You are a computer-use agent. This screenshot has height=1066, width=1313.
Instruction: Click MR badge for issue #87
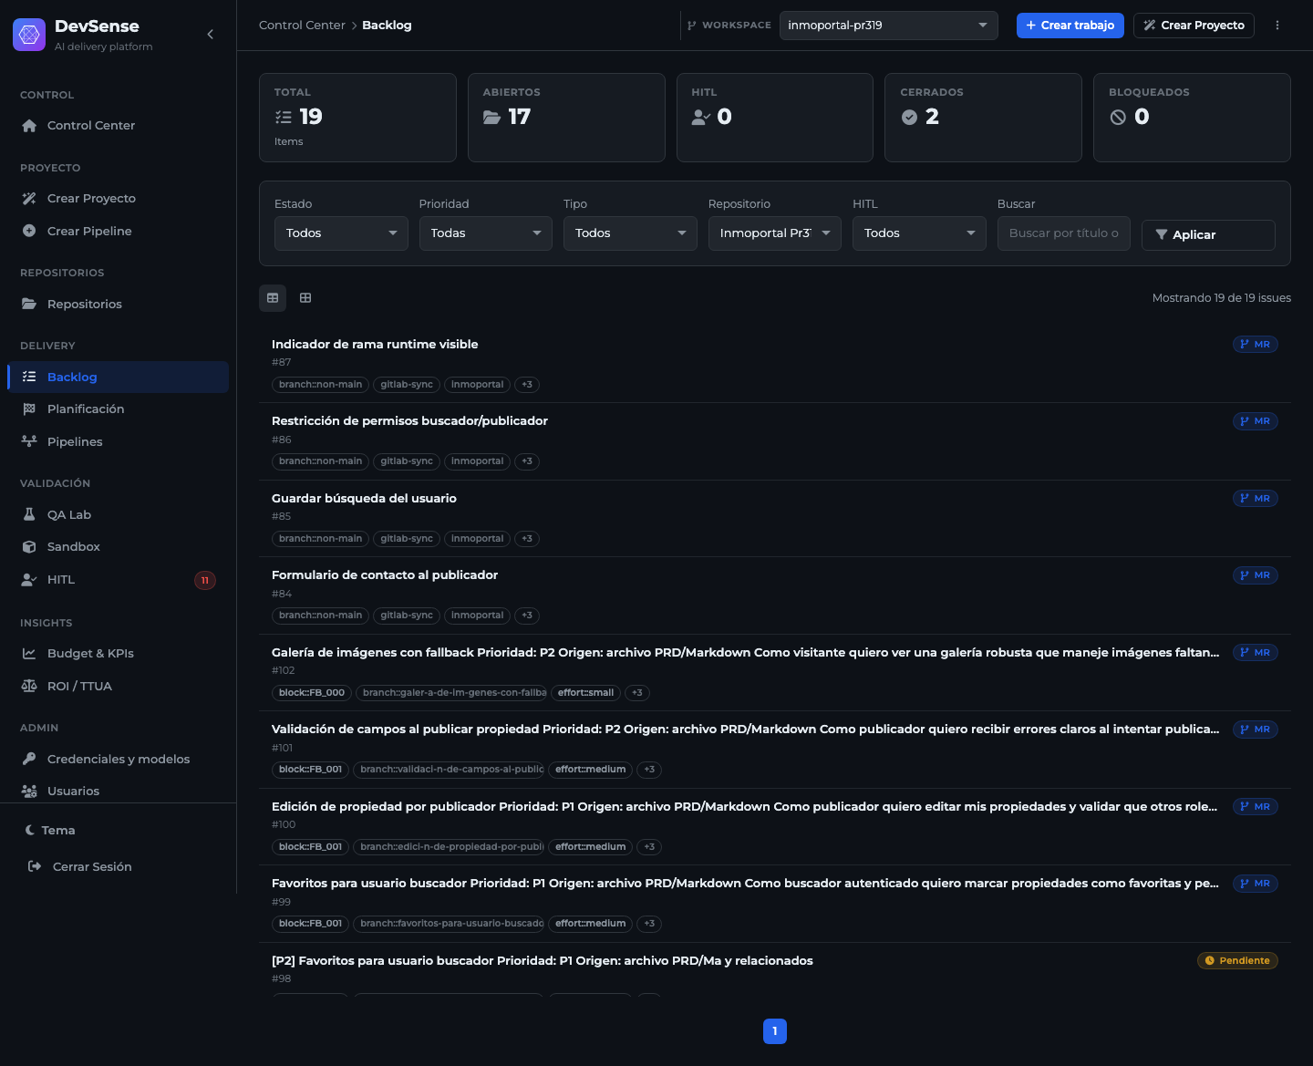(1256, 345)
